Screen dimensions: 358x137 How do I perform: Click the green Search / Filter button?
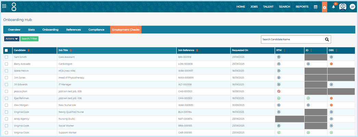29,39
